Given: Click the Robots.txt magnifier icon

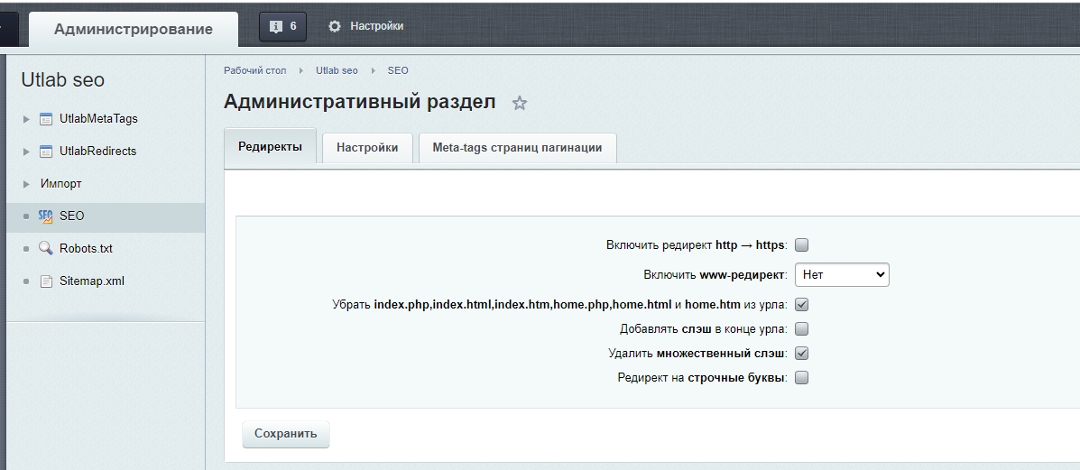Looking at the screenshot, I should (46, 249).
